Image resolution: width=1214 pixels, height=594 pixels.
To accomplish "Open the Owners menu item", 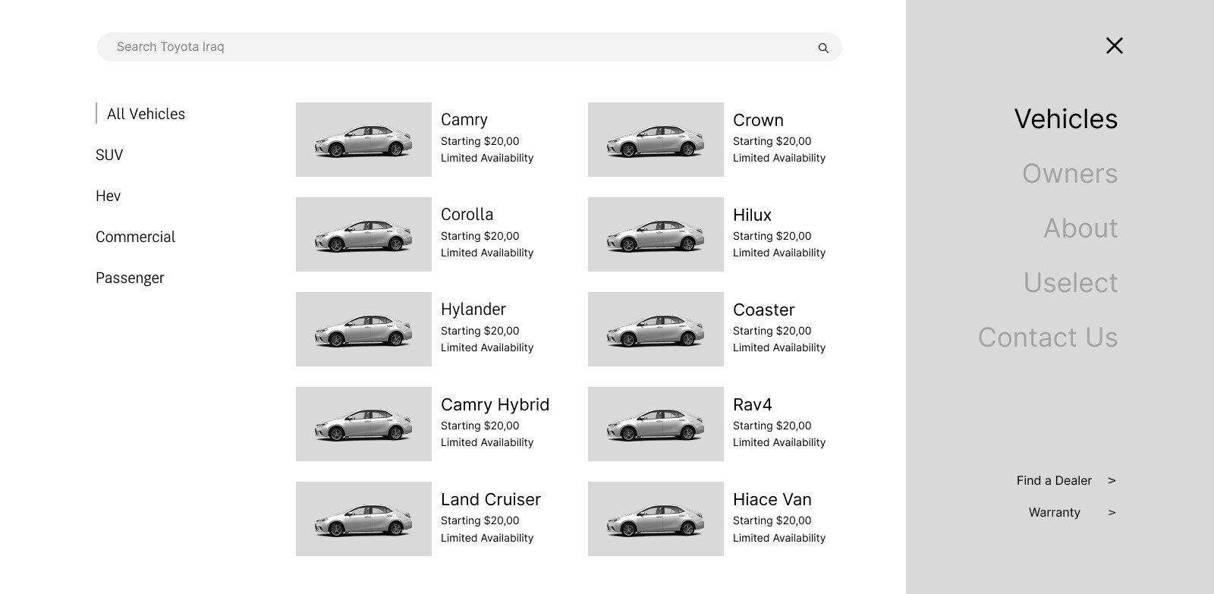I will coord(1070,174).
